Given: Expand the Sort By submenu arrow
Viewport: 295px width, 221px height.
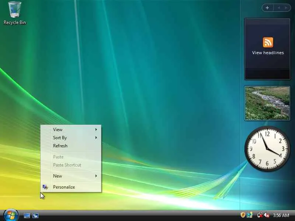Looking at the screenshot, I should point(96,138).
